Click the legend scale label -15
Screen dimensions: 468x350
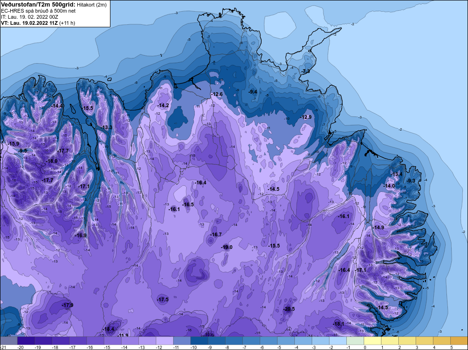[x=107, y=347]
